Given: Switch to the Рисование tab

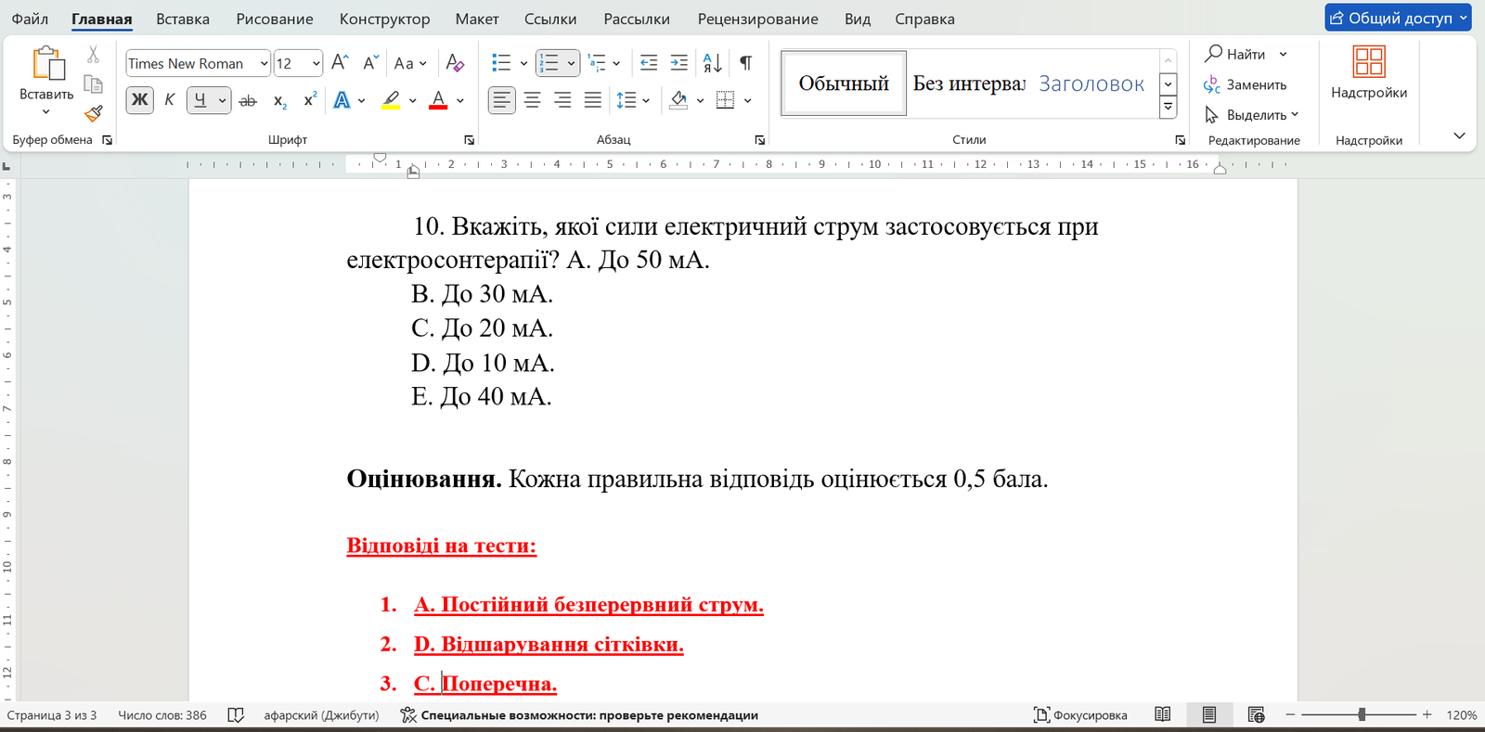Looking at the screenshot, I should pos(275,19).
